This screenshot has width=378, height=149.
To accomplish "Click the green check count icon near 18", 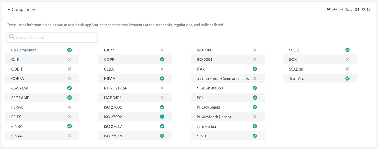I will (x=363, y=9).
